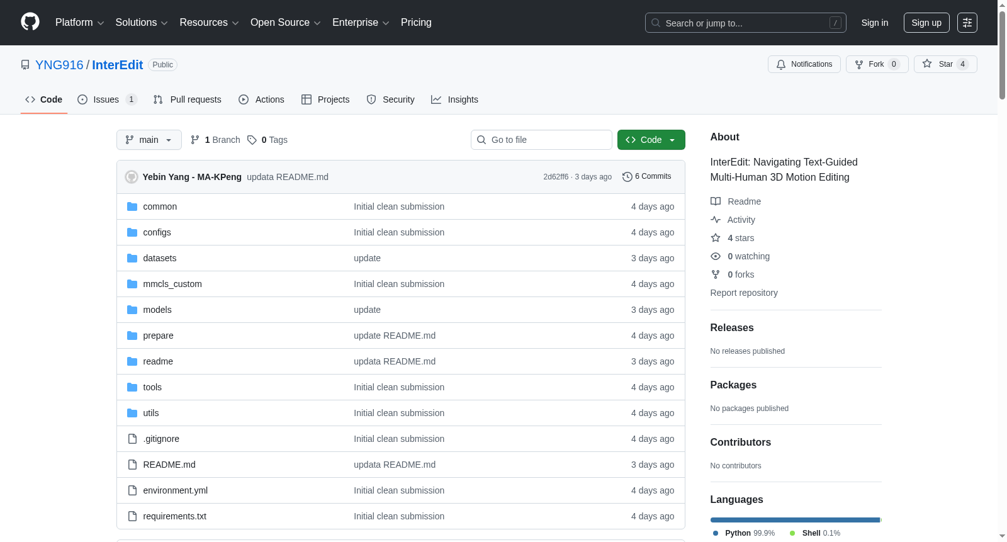The height and width of the screenshot is (542, 1007).
Task: Open the YNG916 owner profile link
Action: coord(59,65)
